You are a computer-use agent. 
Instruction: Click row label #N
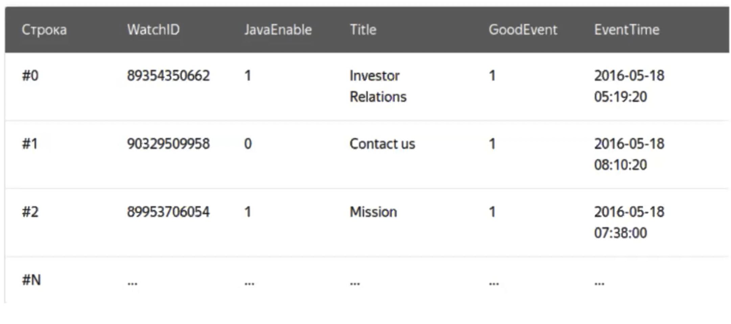point(31,280)
